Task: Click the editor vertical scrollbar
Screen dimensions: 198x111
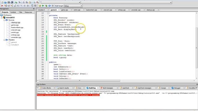Action: pos(197,48)
